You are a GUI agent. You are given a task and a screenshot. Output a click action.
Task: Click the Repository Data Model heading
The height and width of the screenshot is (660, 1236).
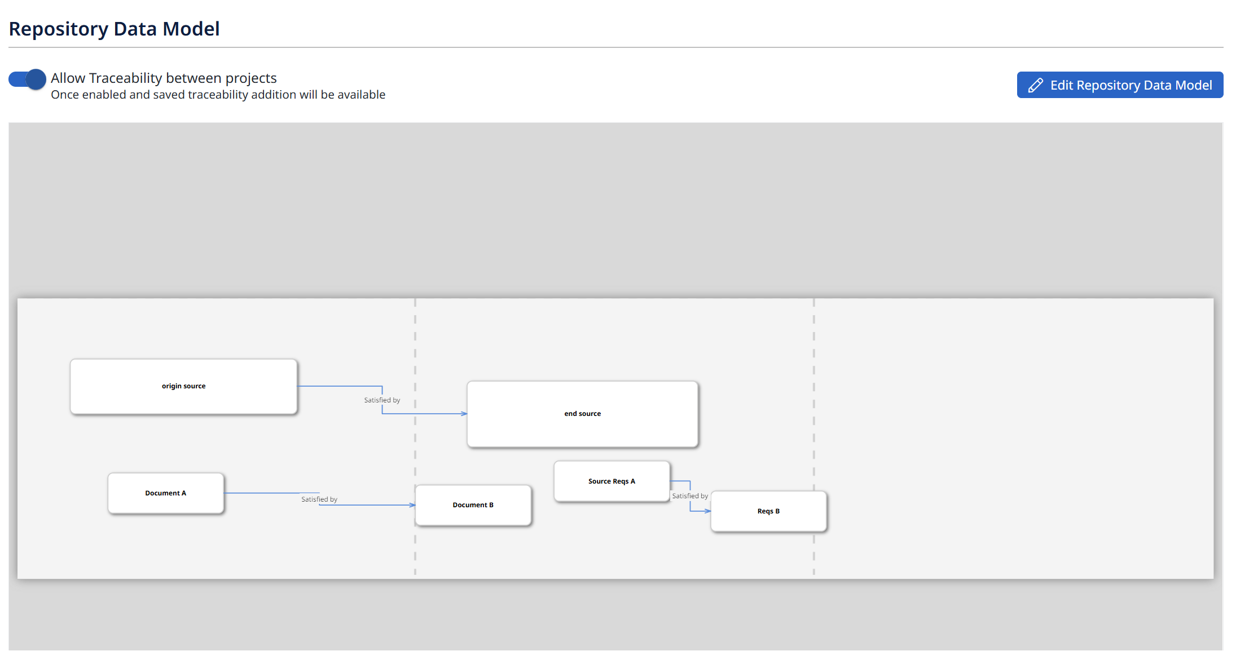(x=114, y=29)
